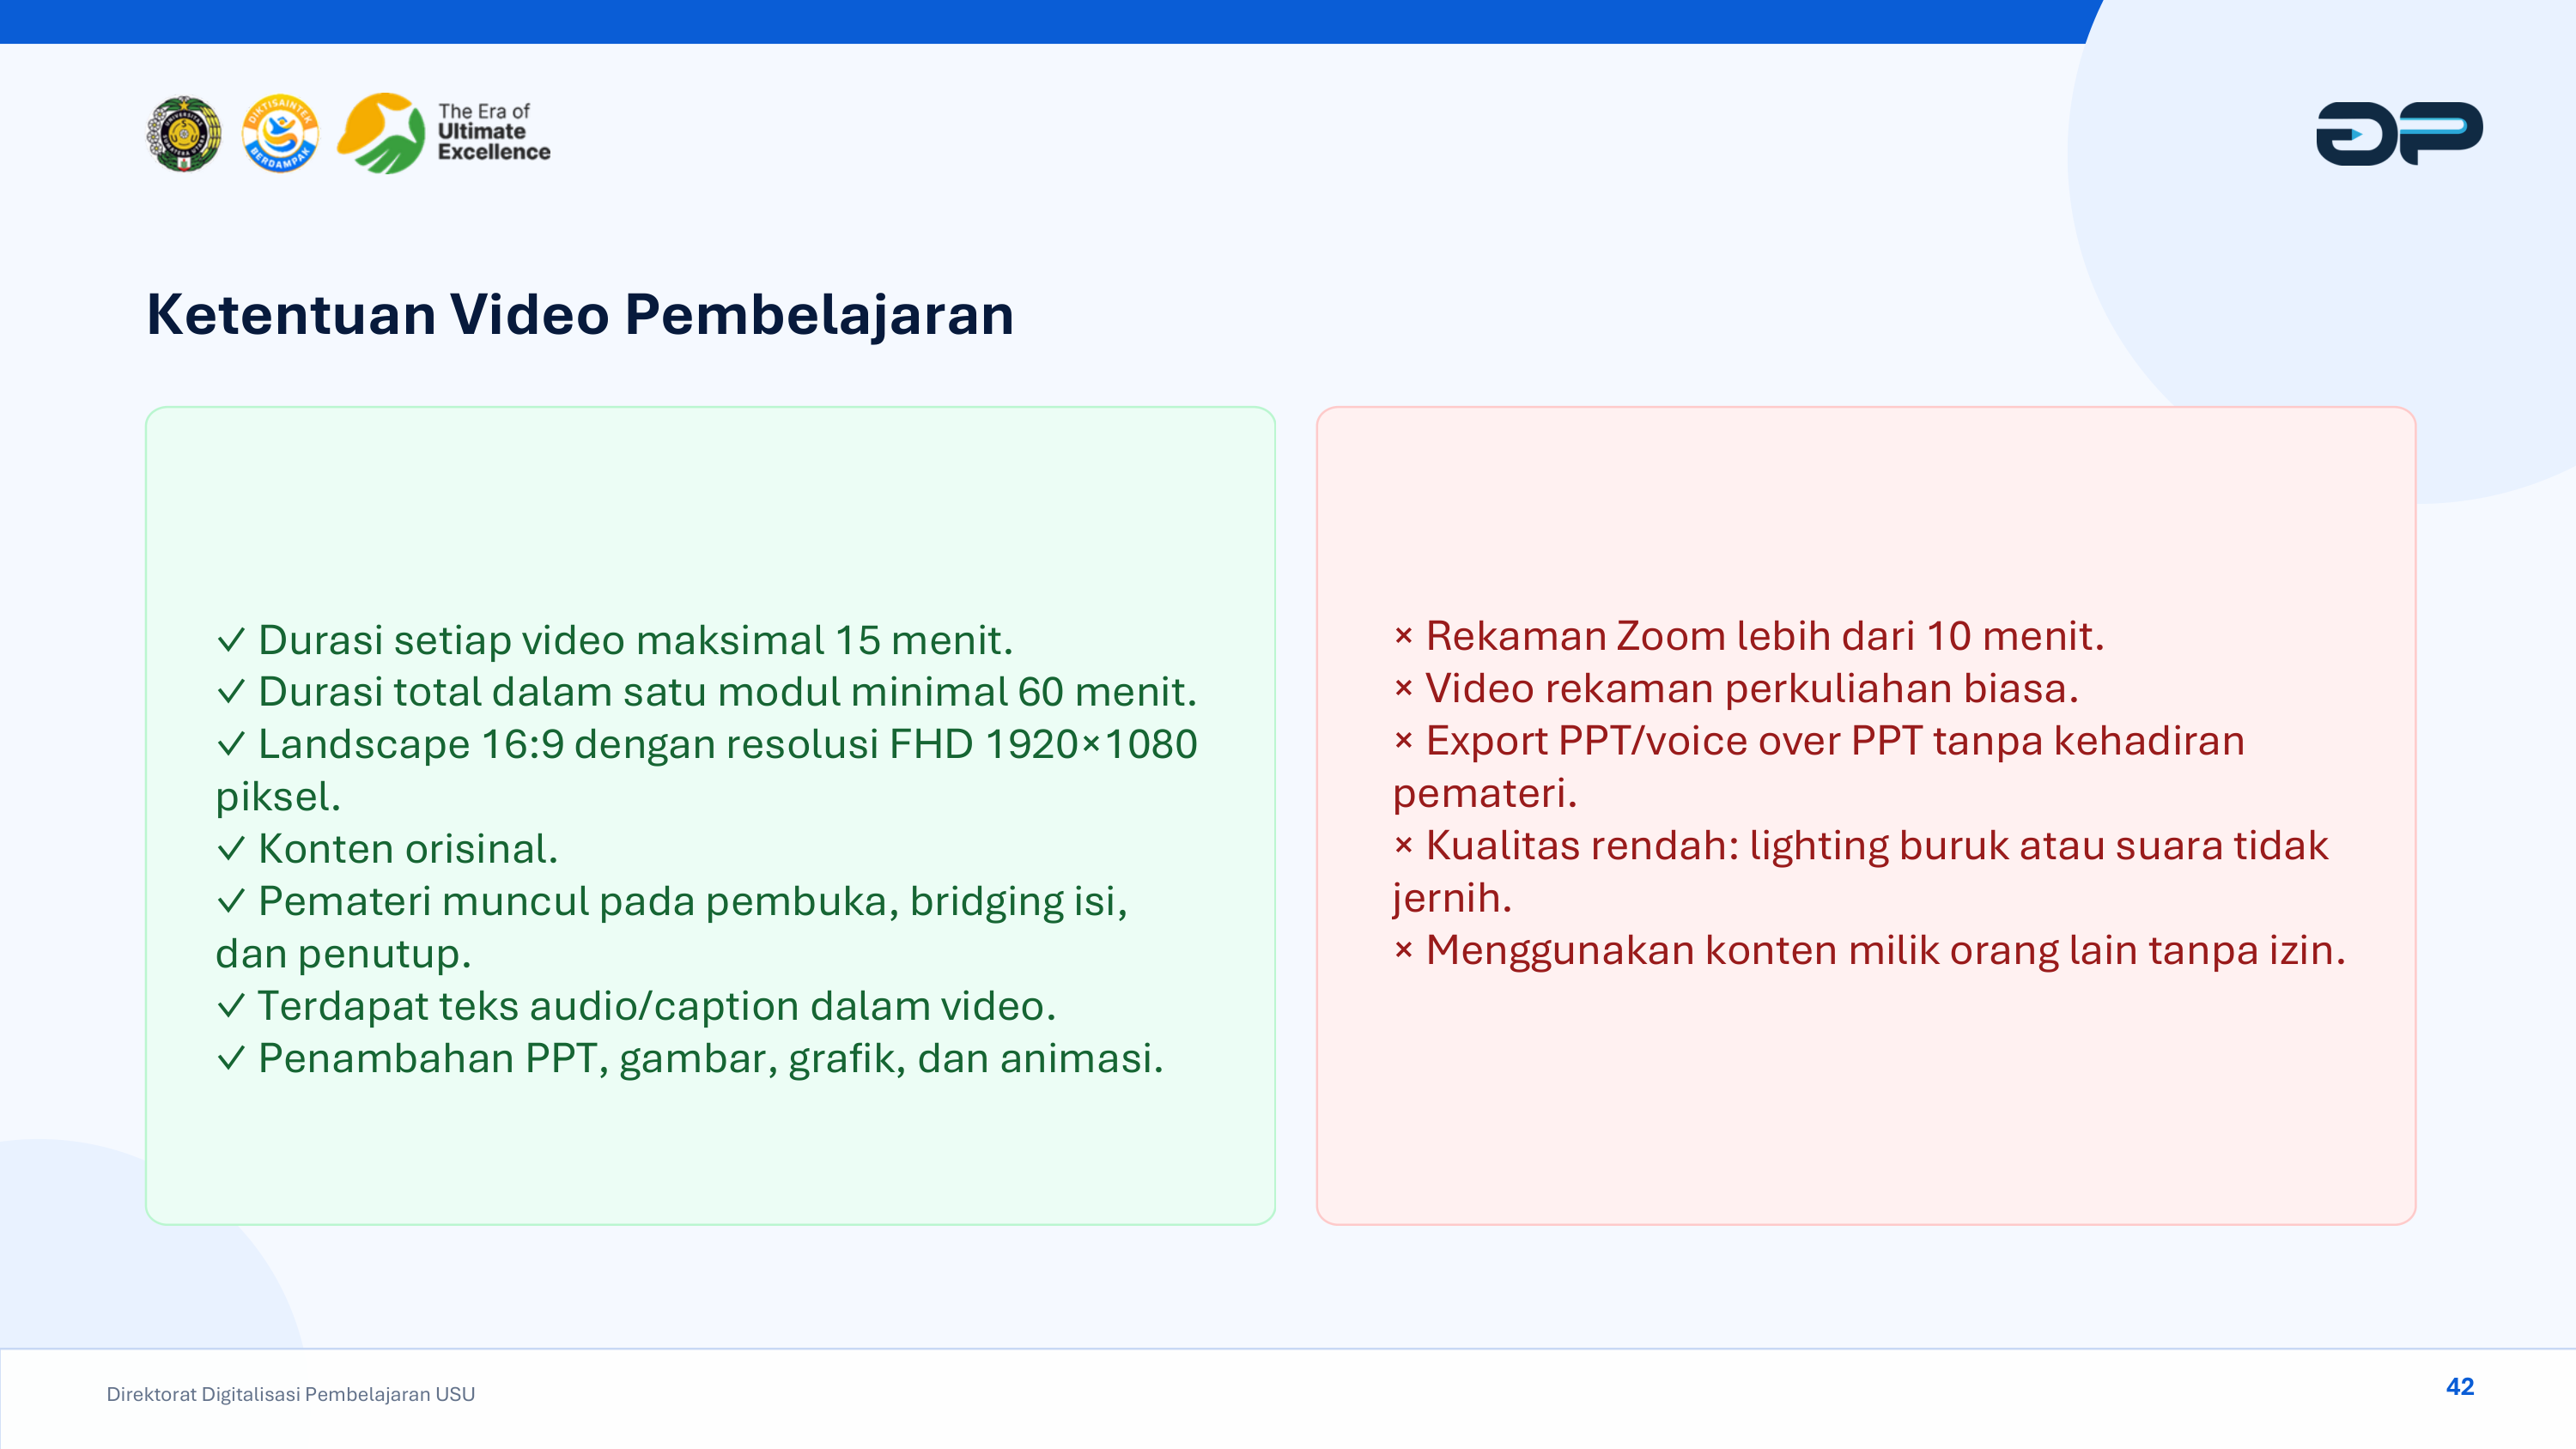
Task: Click 'Durasi total dalam satu modul minimal 60 menit.'
Action: click(706, 692)
